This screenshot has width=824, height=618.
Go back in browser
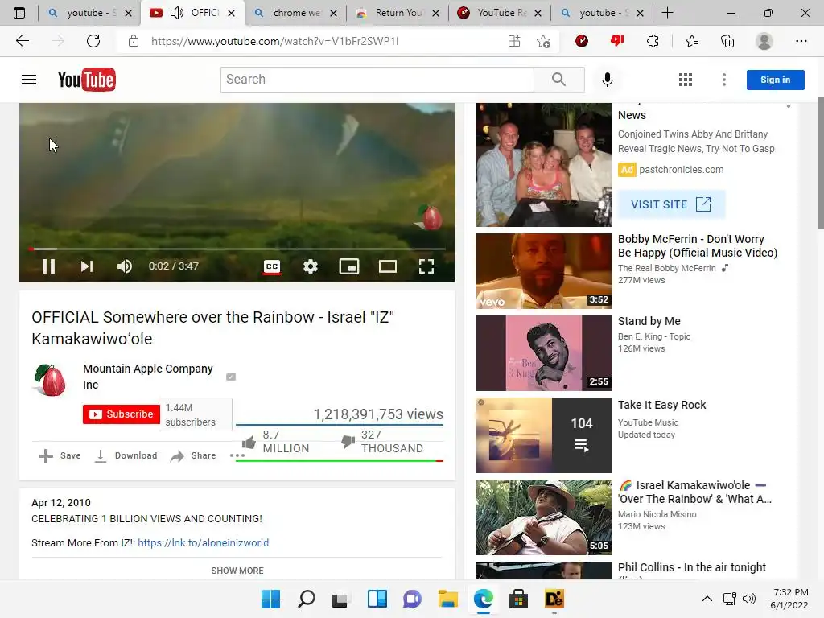click(22, 41)
